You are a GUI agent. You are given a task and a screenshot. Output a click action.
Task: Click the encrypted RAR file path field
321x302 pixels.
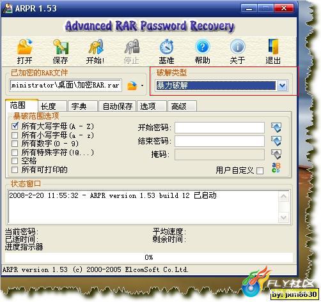66,86
